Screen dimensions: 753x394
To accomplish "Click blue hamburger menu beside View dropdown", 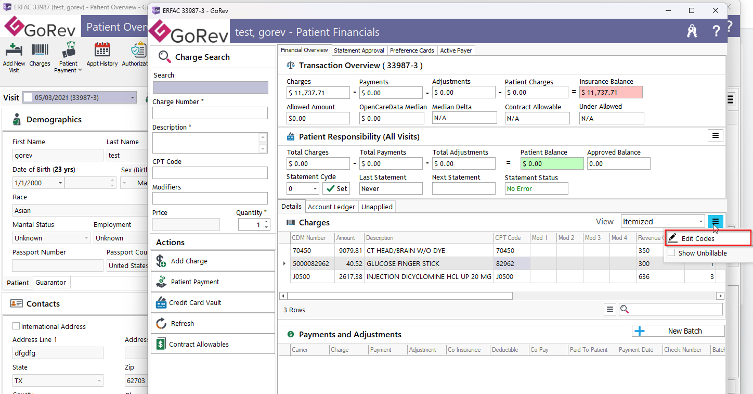I will (716, 222).
